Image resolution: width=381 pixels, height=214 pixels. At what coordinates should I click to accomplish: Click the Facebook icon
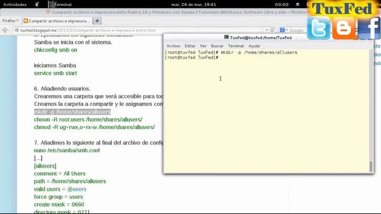click(369, 28)
